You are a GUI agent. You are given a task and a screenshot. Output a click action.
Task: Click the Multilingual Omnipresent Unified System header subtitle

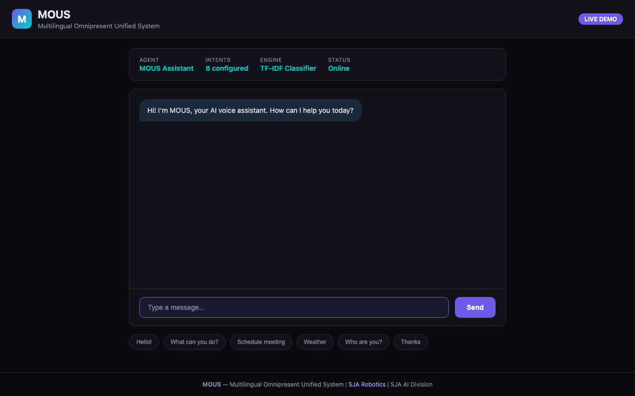(x=99, y=26)
